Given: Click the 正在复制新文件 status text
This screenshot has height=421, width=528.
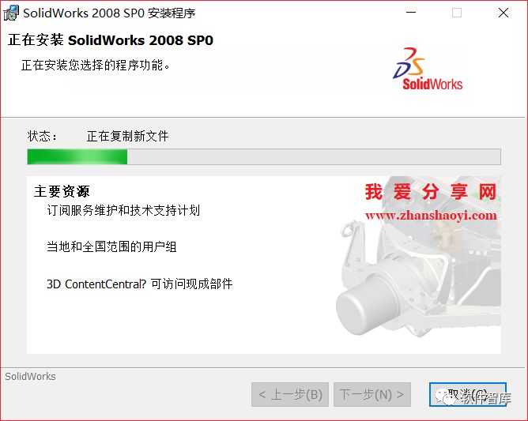Looking at the screenshot, I should [x=127, y=137].
